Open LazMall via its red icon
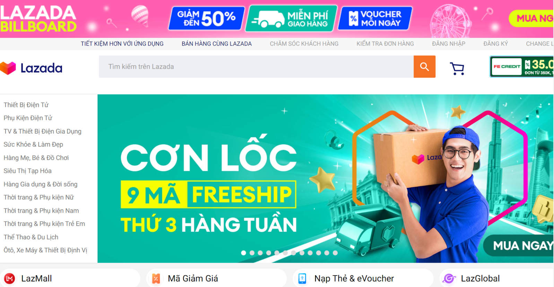This screenshot has width=554, height=287. pos(9,278)
